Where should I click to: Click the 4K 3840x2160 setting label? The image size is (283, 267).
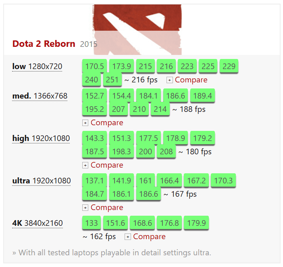tap(37, 223)
